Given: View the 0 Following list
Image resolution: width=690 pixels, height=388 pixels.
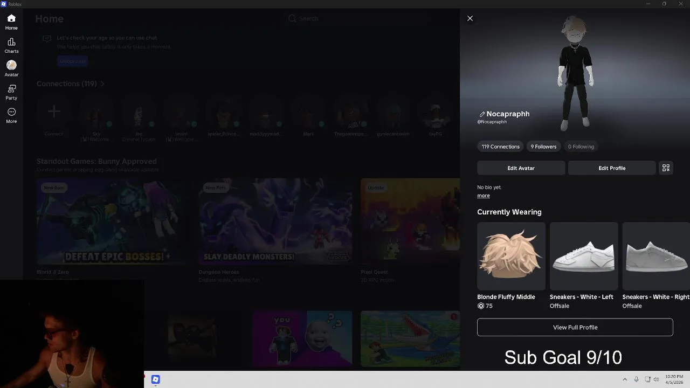Looking at the screenshot, I should [x=581, y=147].
